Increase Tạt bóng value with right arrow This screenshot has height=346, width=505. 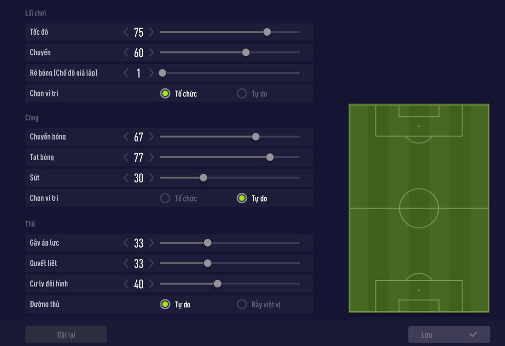point(152,158)
